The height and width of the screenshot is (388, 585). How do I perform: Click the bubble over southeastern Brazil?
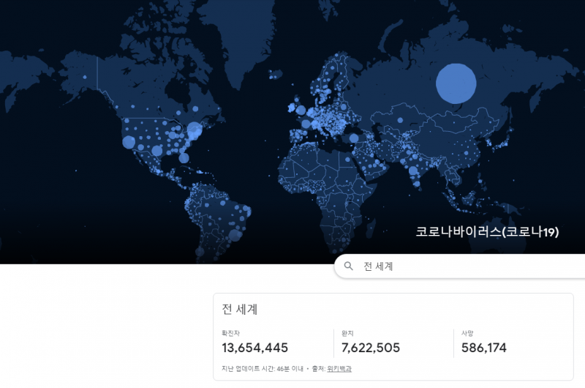234,234
